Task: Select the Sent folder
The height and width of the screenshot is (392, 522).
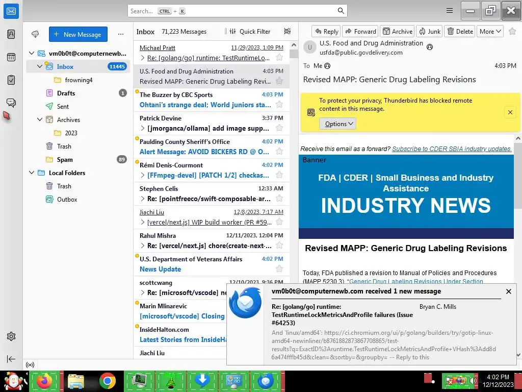Action: (x=78, y=106)
